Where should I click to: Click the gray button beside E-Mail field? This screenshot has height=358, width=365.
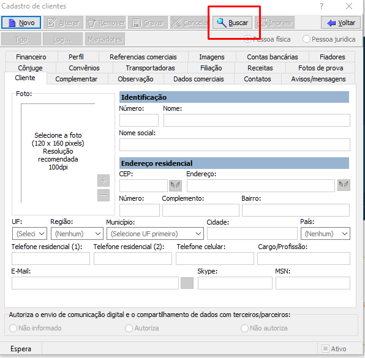click(x=187, y=283)
